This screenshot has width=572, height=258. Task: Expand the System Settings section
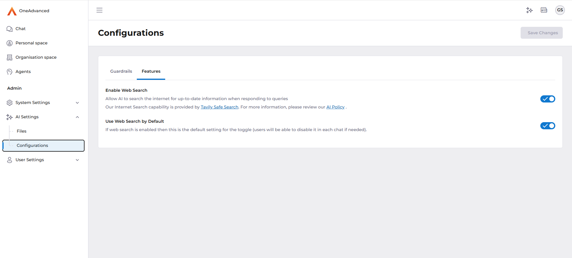click(x=77, y=103)
